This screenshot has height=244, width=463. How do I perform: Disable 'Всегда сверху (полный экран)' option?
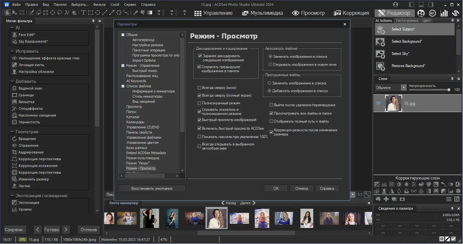(x=199, y=95)
